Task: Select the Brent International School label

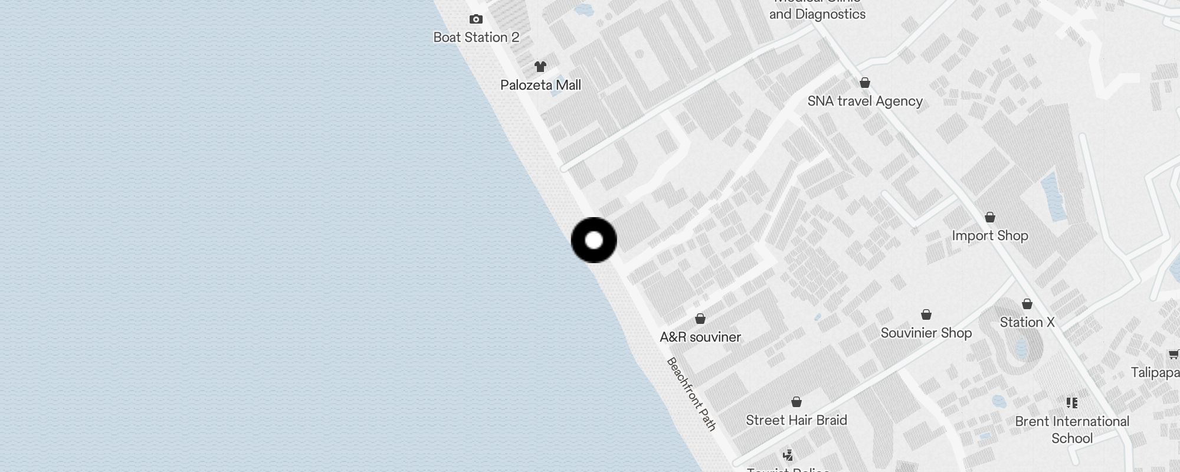Action: pyautogui.click(x=1072, y=430)
